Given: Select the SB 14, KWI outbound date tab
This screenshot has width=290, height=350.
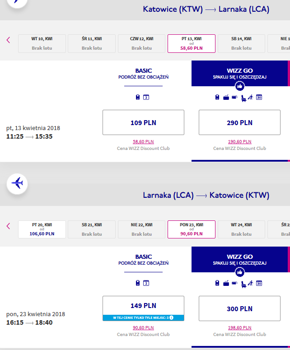Looking at the screenshot, I should [241, 43].
